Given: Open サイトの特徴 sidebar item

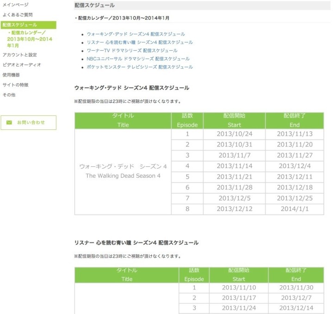Looking at the screenshot, I should click(x=15, y=85).
